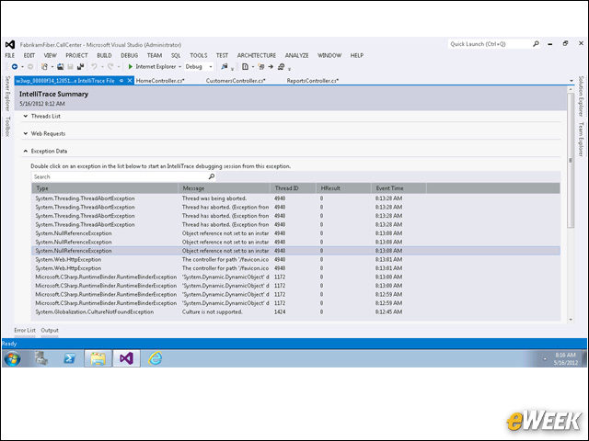Click the Visual Studio logo in title bar

point(10,45)
